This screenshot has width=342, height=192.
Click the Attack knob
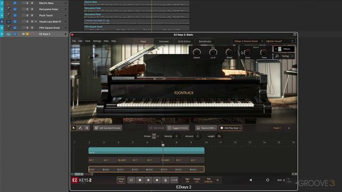pos(197,52)
